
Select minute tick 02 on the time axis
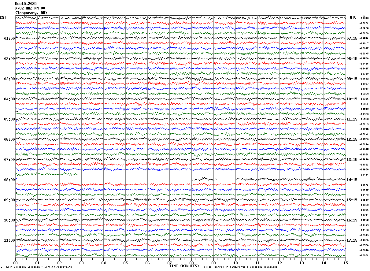tap(59, 263)
